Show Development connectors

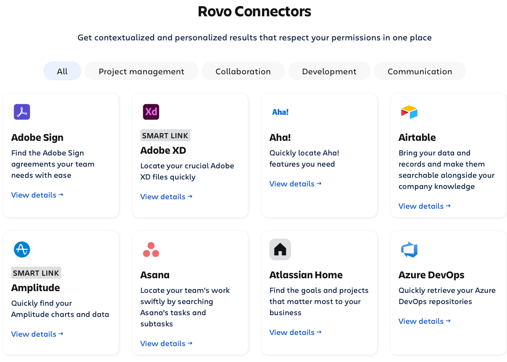coord(329,71)
